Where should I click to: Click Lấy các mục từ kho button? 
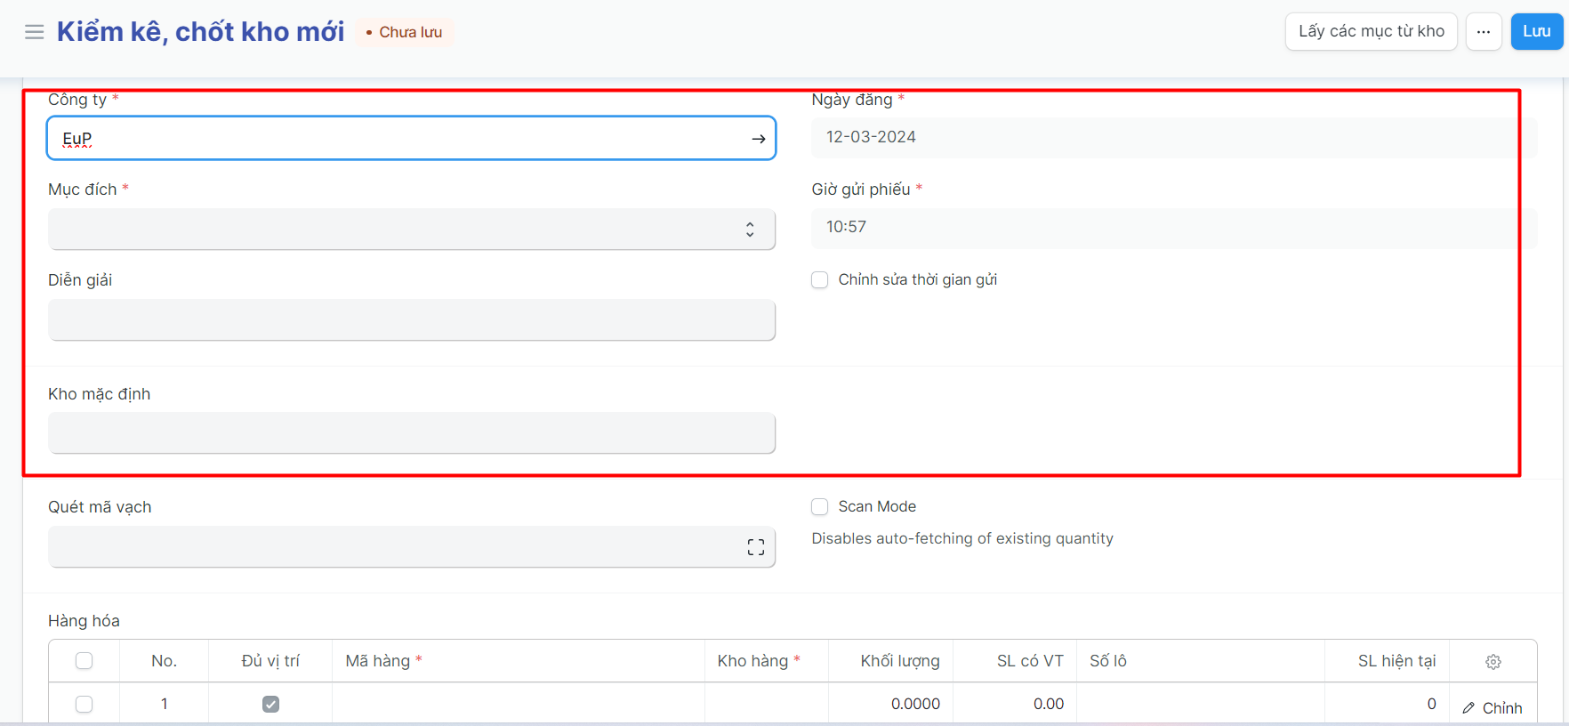pos(1370,32)
